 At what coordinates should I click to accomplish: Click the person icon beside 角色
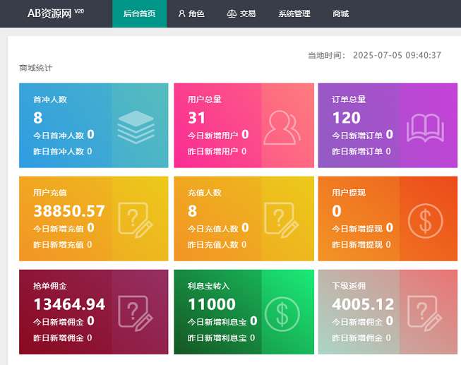(x=181, y=13)
